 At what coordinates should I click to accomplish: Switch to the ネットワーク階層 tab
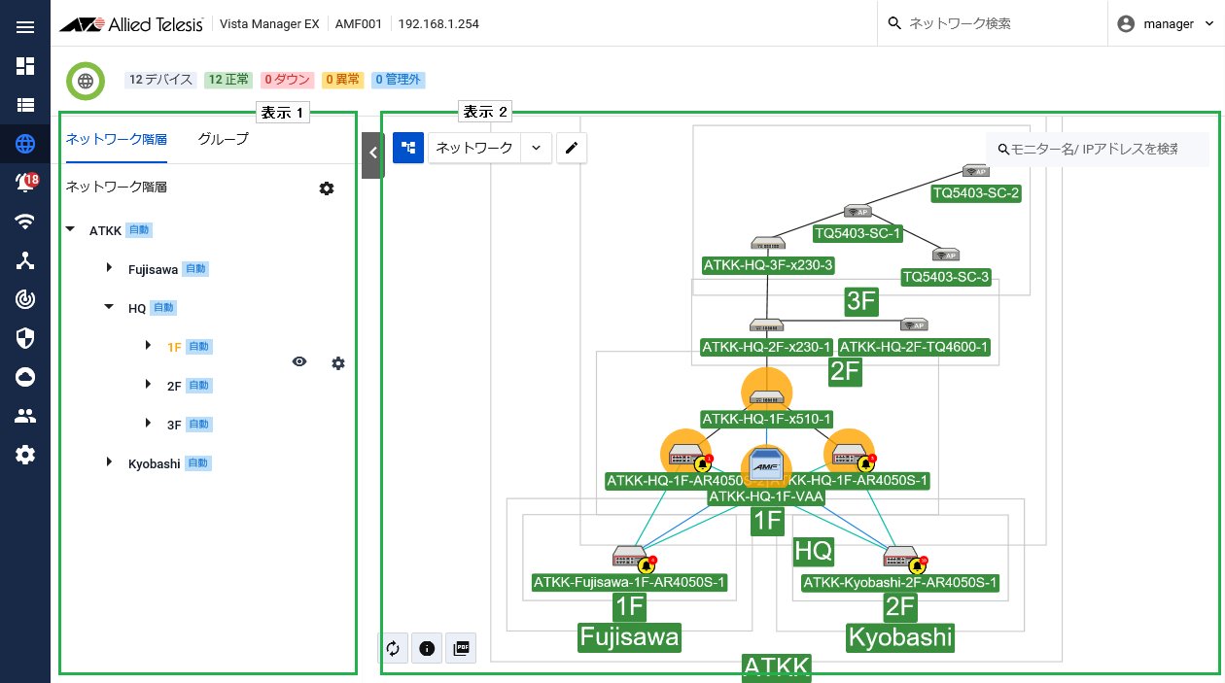pos(117,139)
